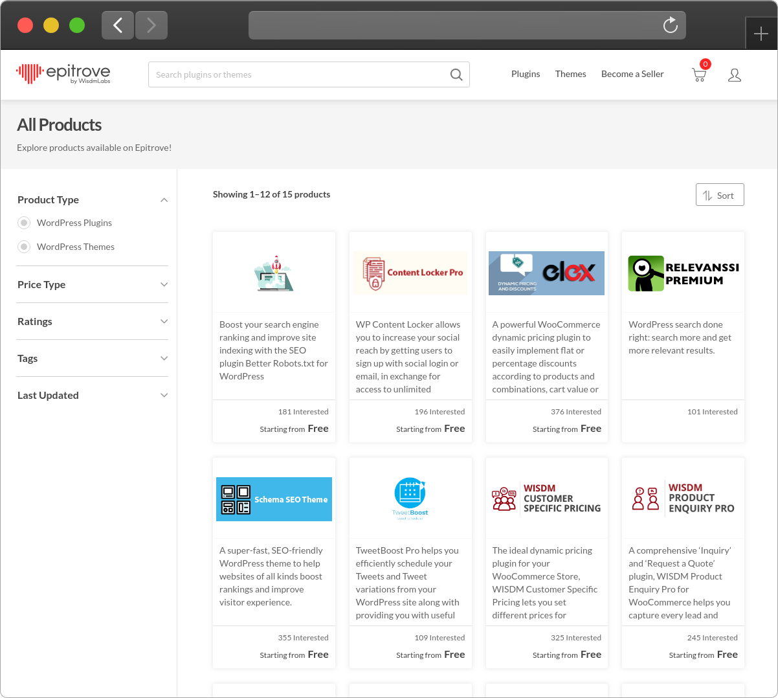The image size is (778, 698).
Task: Click the Relevanssi Premium logo image
Action: (683, 272)
